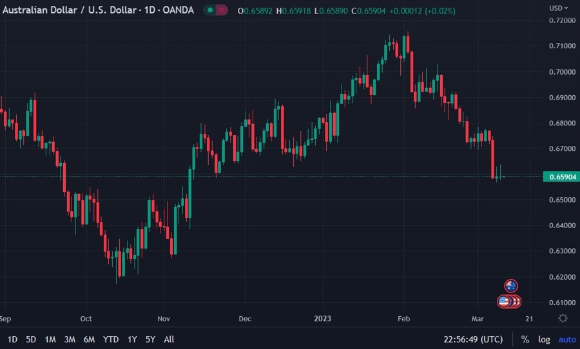Click the 21 date label on time axis
Image resolution: width=580 pixels, height=349 pixels.
coord(529,318)
